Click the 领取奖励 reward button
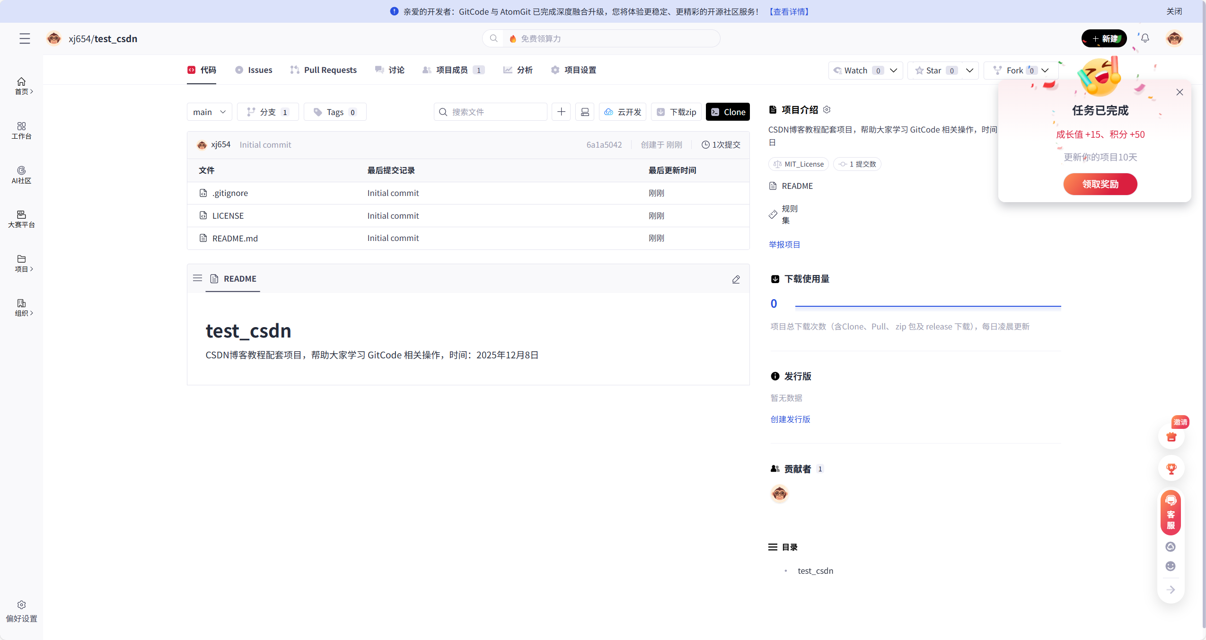The height and width of the screenshot is (640, 1206). point(1100,184)
